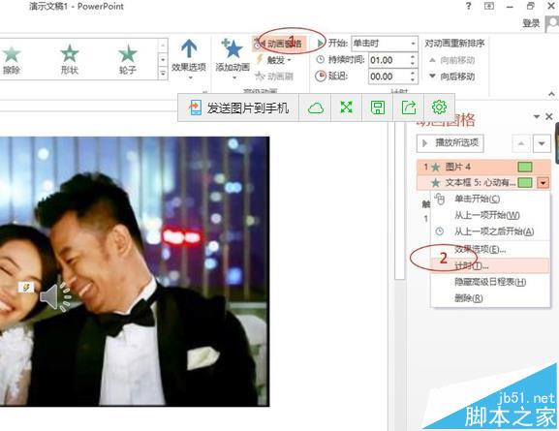Click the audio speaker icon on slide

(55, 296)
